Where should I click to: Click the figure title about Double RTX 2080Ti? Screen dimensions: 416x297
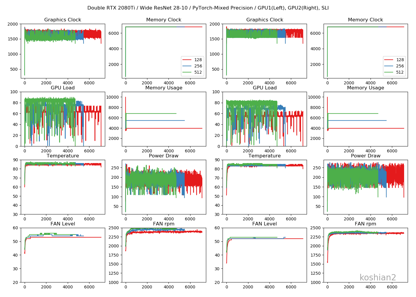tap(208, 8)
